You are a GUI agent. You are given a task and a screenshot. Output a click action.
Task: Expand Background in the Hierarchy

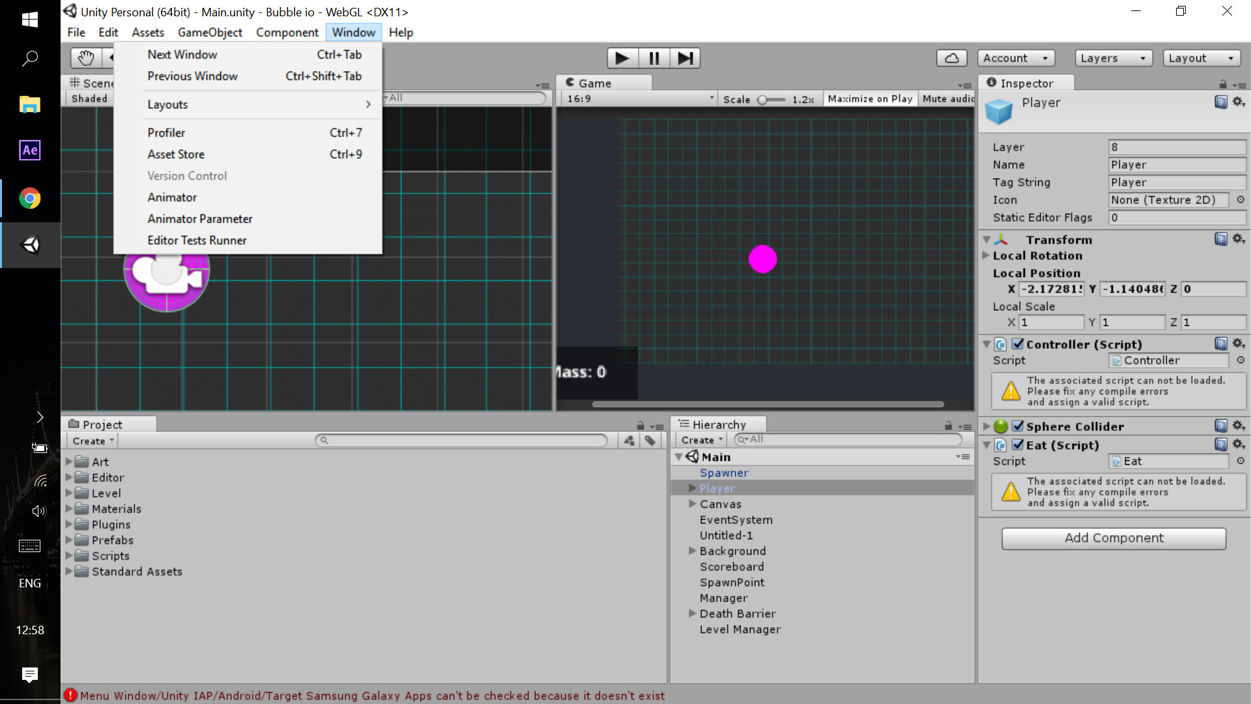click(692, 551)
